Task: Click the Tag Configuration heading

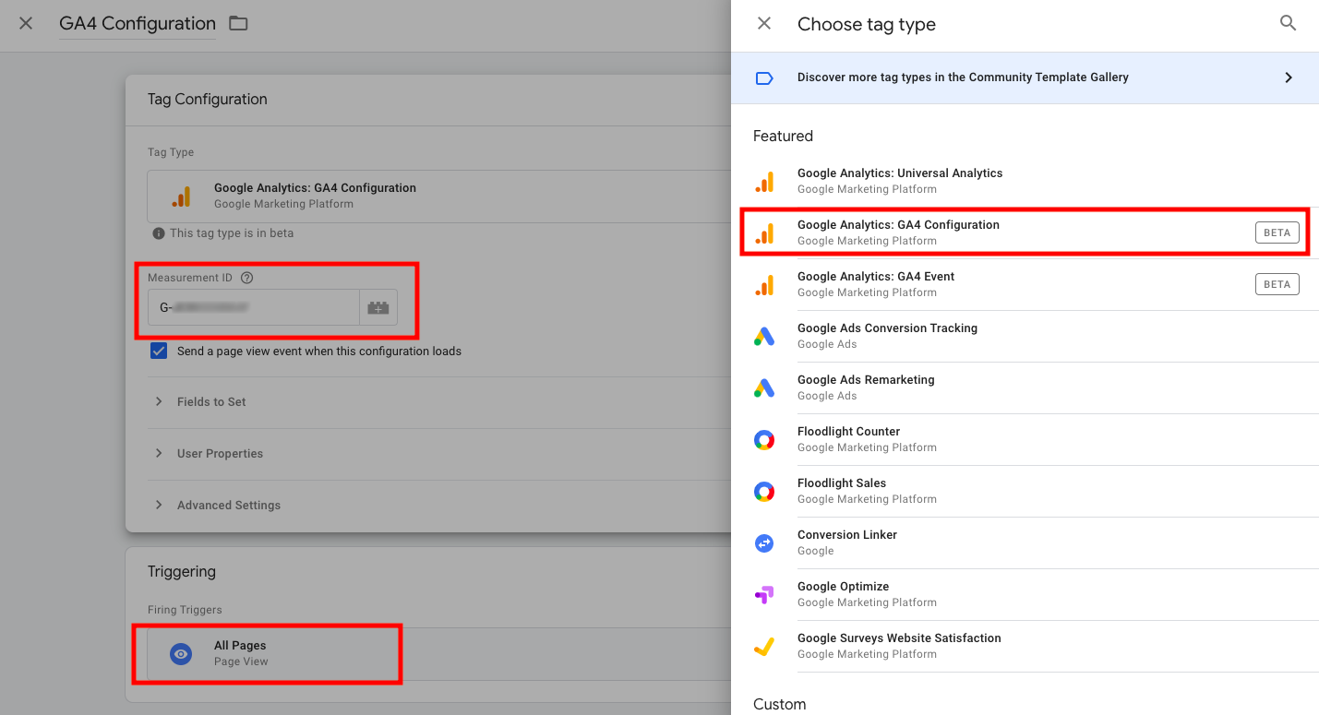Action: pyautogui.click(x=207, y=100)
